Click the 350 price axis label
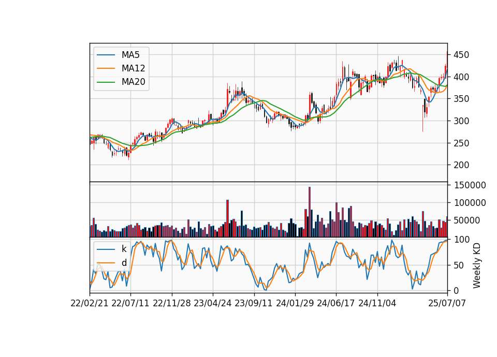The image size is (497, 357). [461, 99]
